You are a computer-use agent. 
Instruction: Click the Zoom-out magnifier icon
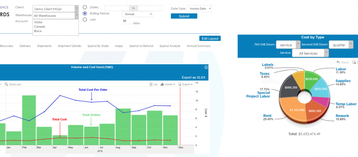point(6,84)
